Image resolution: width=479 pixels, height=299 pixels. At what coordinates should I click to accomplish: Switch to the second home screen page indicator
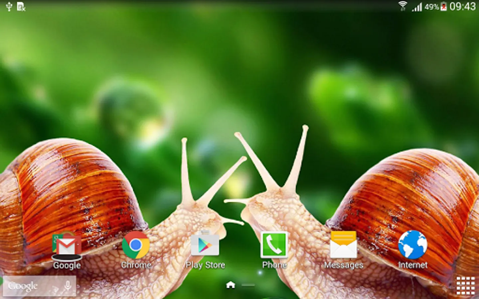tap(248, 285)
